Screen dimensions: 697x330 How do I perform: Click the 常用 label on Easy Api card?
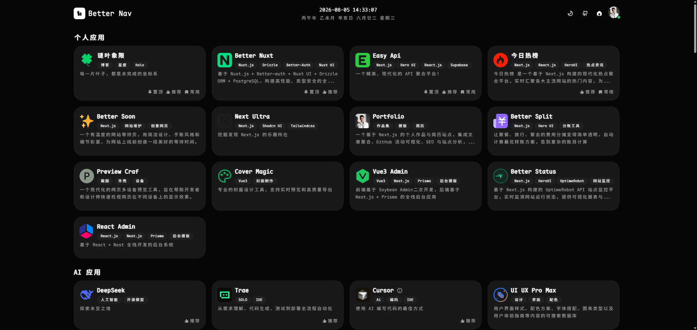468,92
